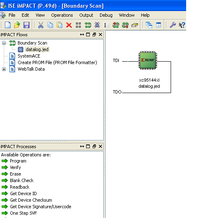Open the Debug menu
The width and height of the screenshot is (209, 218).
point(106,15)
